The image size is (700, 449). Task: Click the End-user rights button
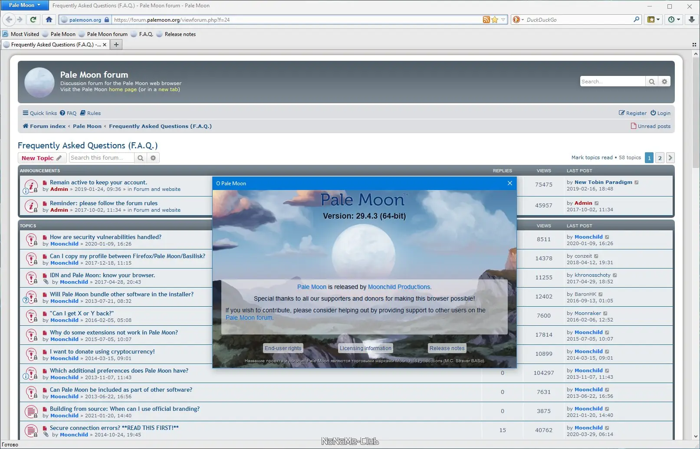(x=283, y=348)
